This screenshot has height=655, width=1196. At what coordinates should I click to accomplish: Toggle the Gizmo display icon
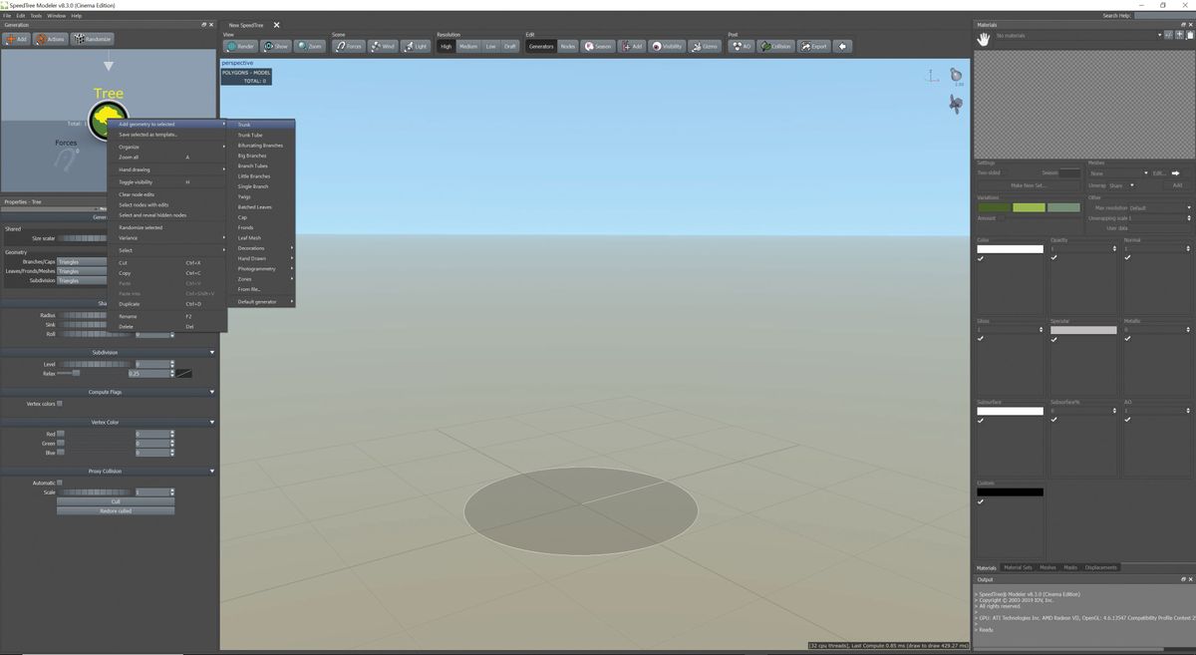pos(703,46)
